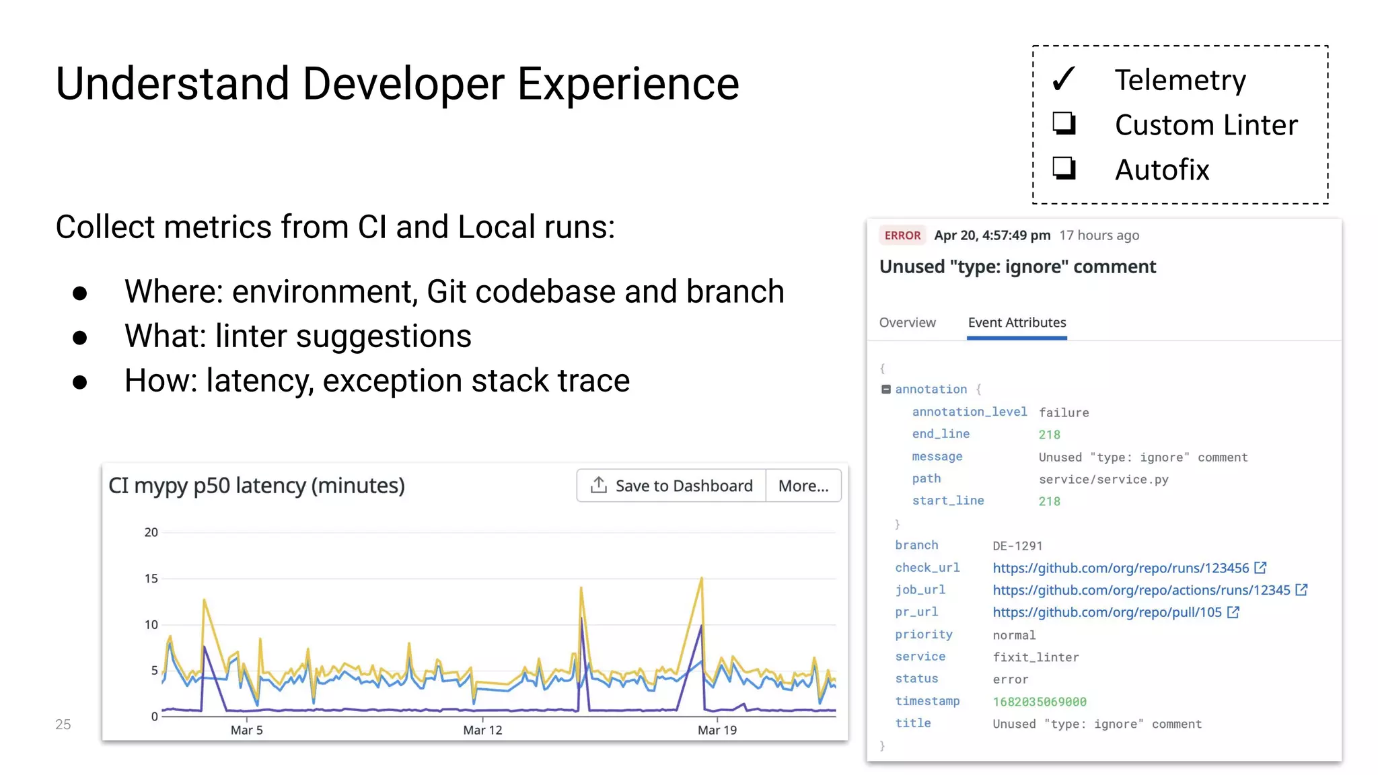The height and width of the screenshot is (775, 1378).
Task: Click the title attribute key
Action: click(912, 723)
